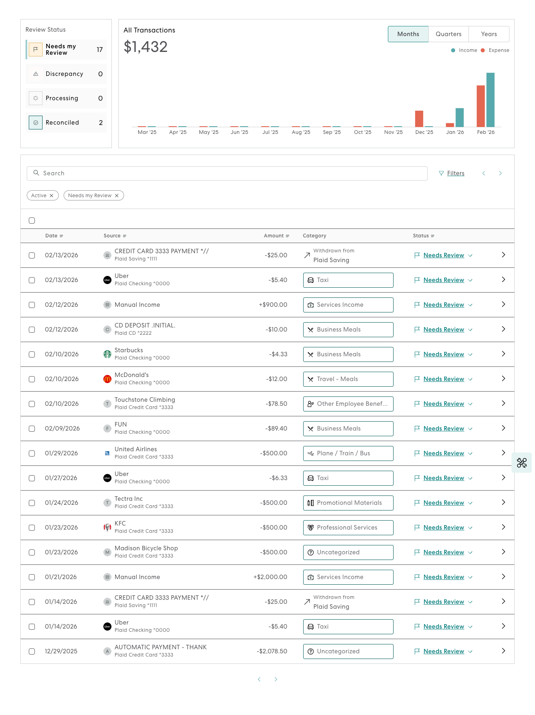
Task: Open Promotional Materials category dropdown
Action: [x=348, y=503]
